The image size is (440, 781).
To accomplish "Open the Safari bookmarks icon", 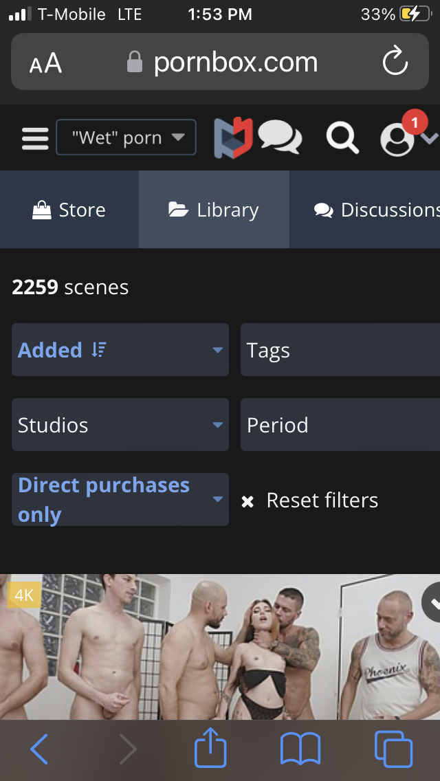I will tap(300, 749).
